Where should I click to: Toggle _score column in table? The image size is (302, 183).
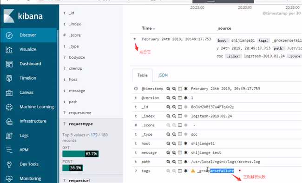[x=180, y=125]
